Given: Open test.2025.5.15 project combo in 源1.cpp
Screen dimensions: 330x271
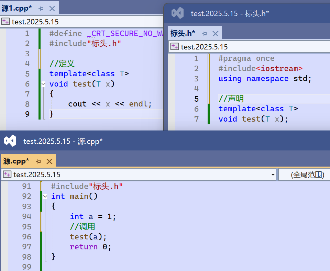Looking at the screenshot, I should coord(82,22).
